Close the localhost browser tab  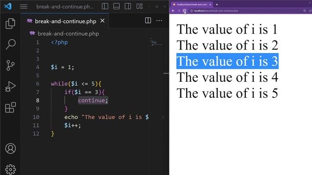tap(210, 4)
